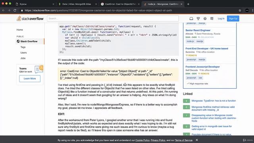Go back using the browser back arrow
The width and height of the screenshot is (254, 143).
[x=4, y=10]
